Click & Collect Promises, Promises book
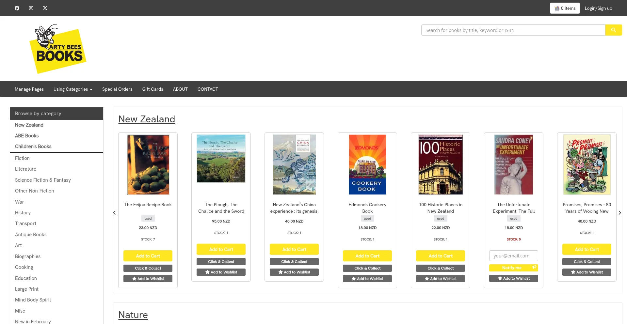This screenshot has height=324, width=627. pyautogui.click(x=587, y=262)
